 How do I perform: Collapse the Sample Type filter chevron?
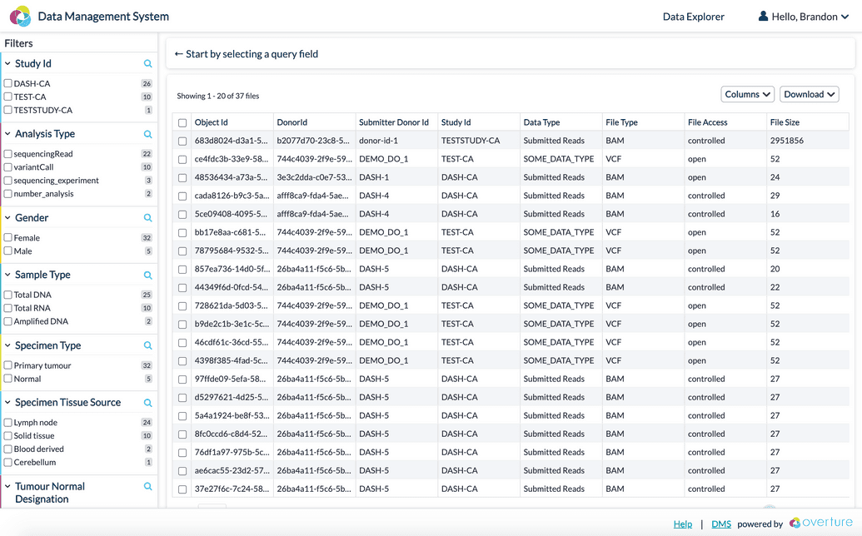(x=7, y=275)
